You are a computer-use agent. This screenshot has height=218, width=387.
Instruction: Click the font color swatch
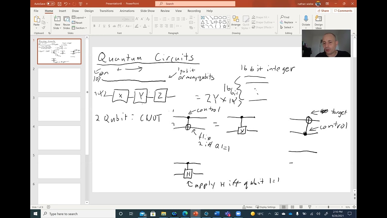point(145,26)
